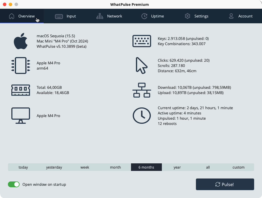The image size is (262, 198).
Task: Click the refresh arrows icon on Pulse button
Action: coord(217,184)
